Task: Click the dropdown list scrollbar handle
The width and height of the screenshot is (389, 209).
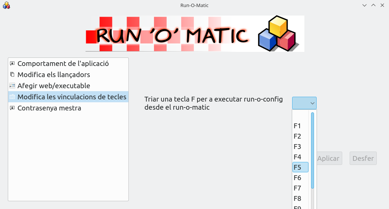Action: tap(312, 150)
